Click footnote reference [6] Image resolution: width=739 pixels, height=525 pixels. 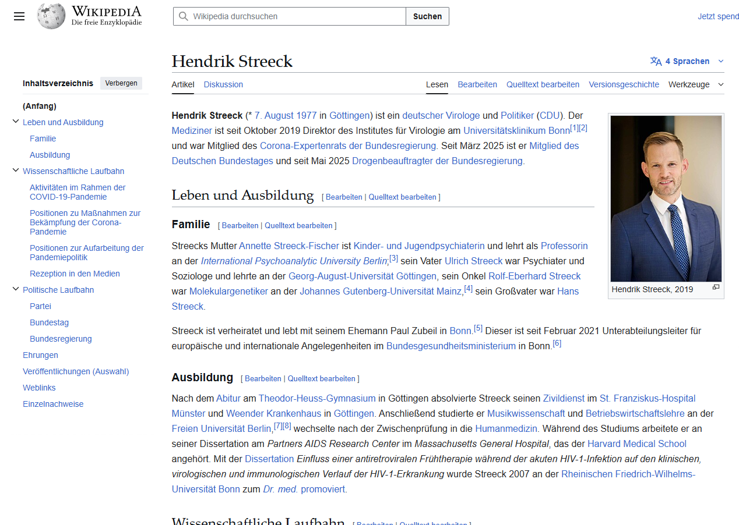[557, 343]
